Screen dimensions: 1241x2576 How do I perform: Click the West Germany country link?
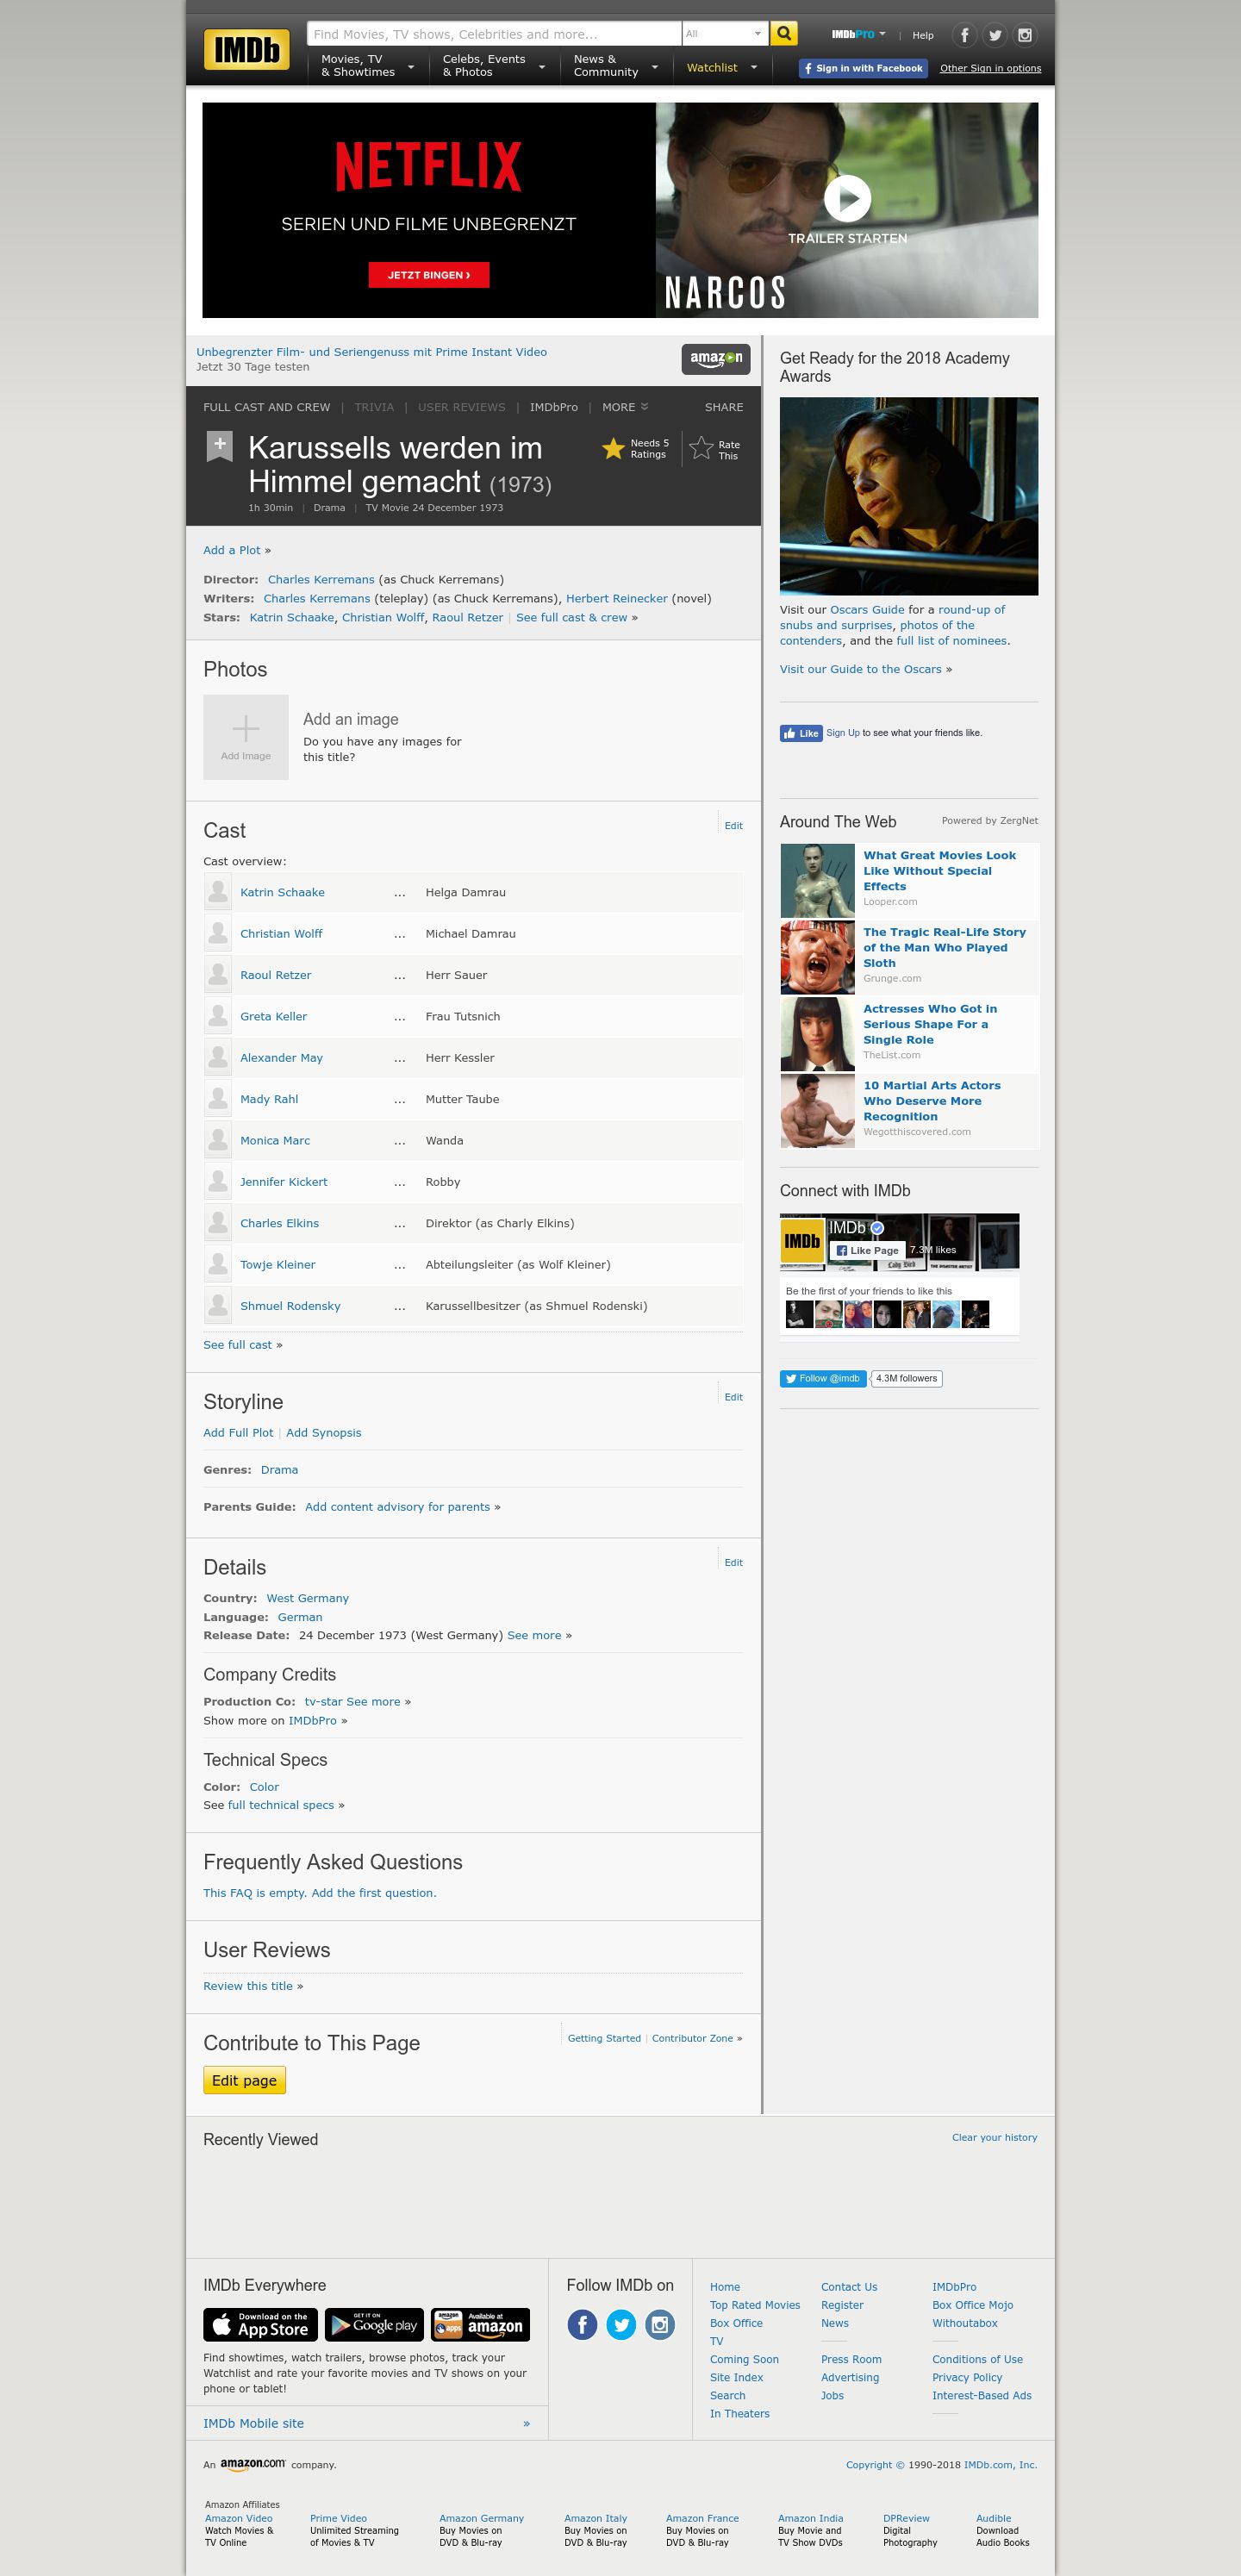coord(308,1598)
